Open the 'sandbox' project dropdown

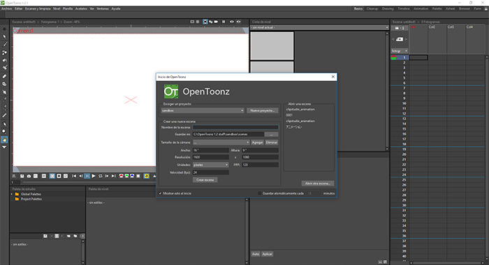[203, 110]
